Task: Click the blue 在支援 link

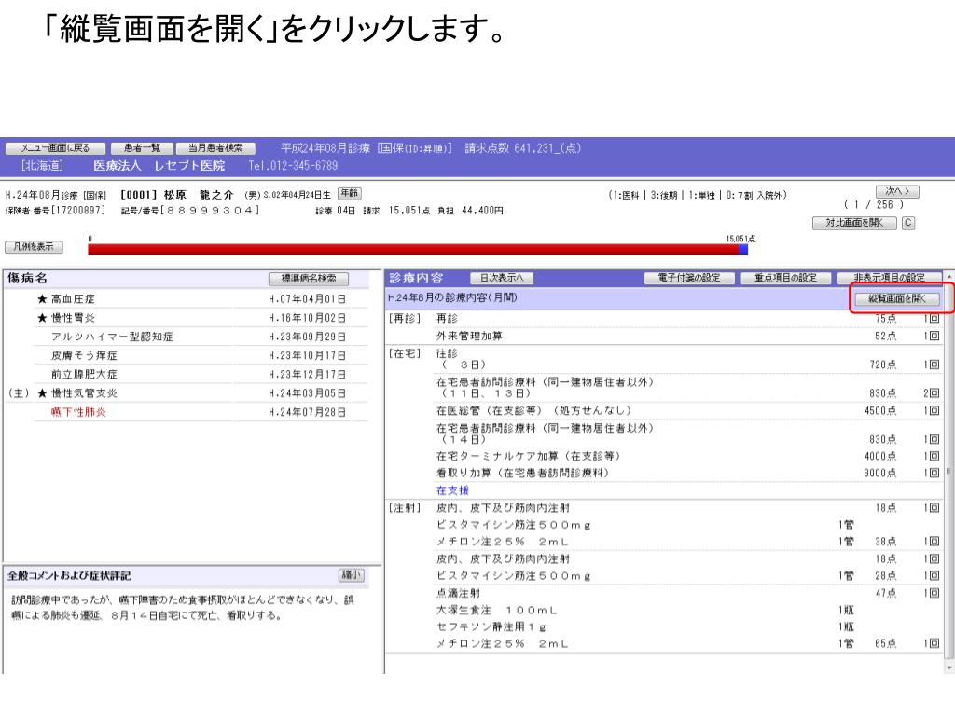Action: [452, 489]
